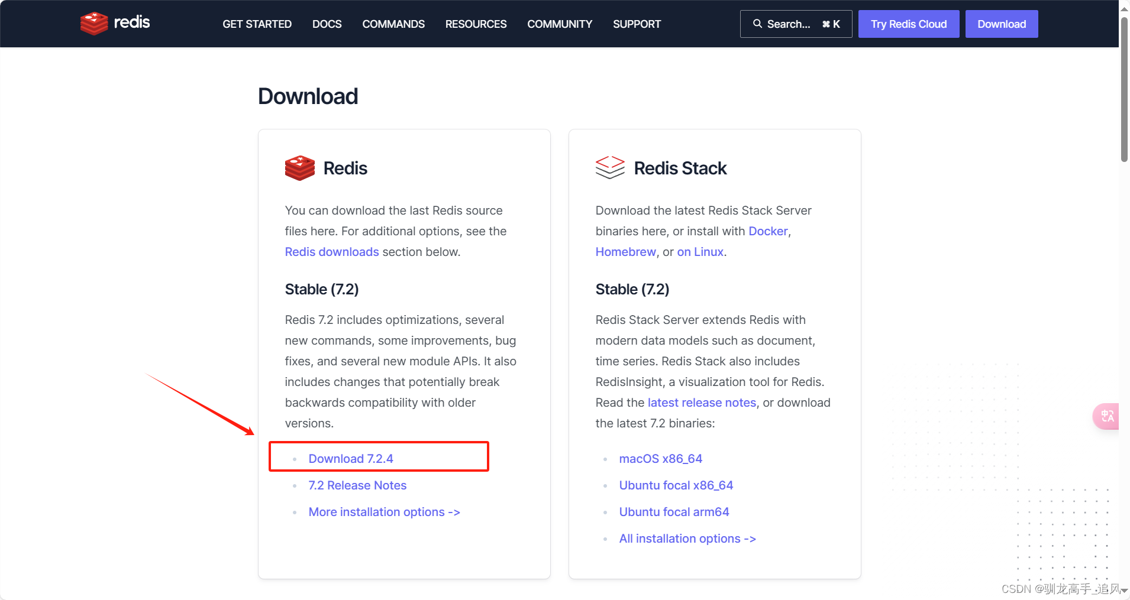Click the red Redis cube icon in the Redis card
Image resolution: width=1130 pixels, height=600 pixels.
point(300,168)
